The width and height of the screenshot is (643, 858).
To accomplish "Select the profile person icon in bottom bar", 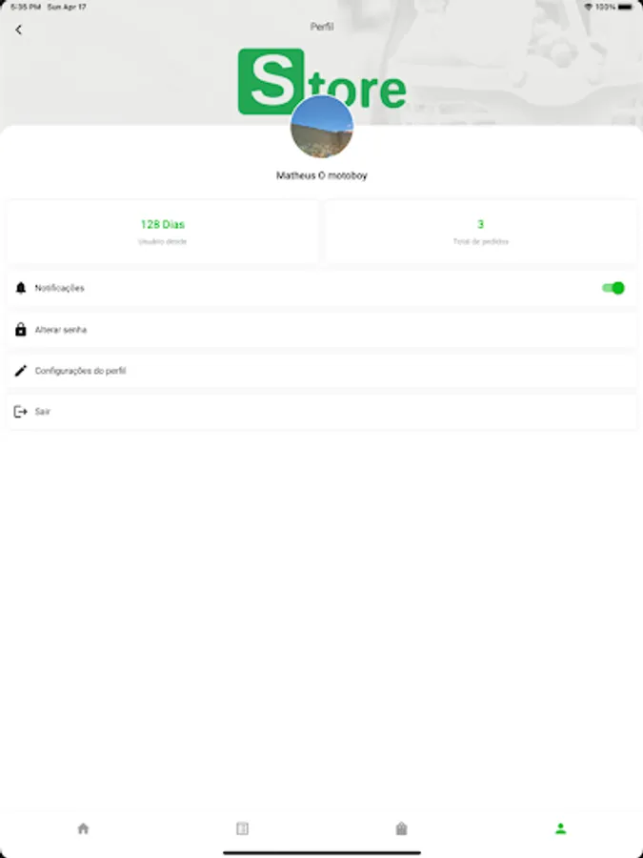I will (x=560, y=828).
